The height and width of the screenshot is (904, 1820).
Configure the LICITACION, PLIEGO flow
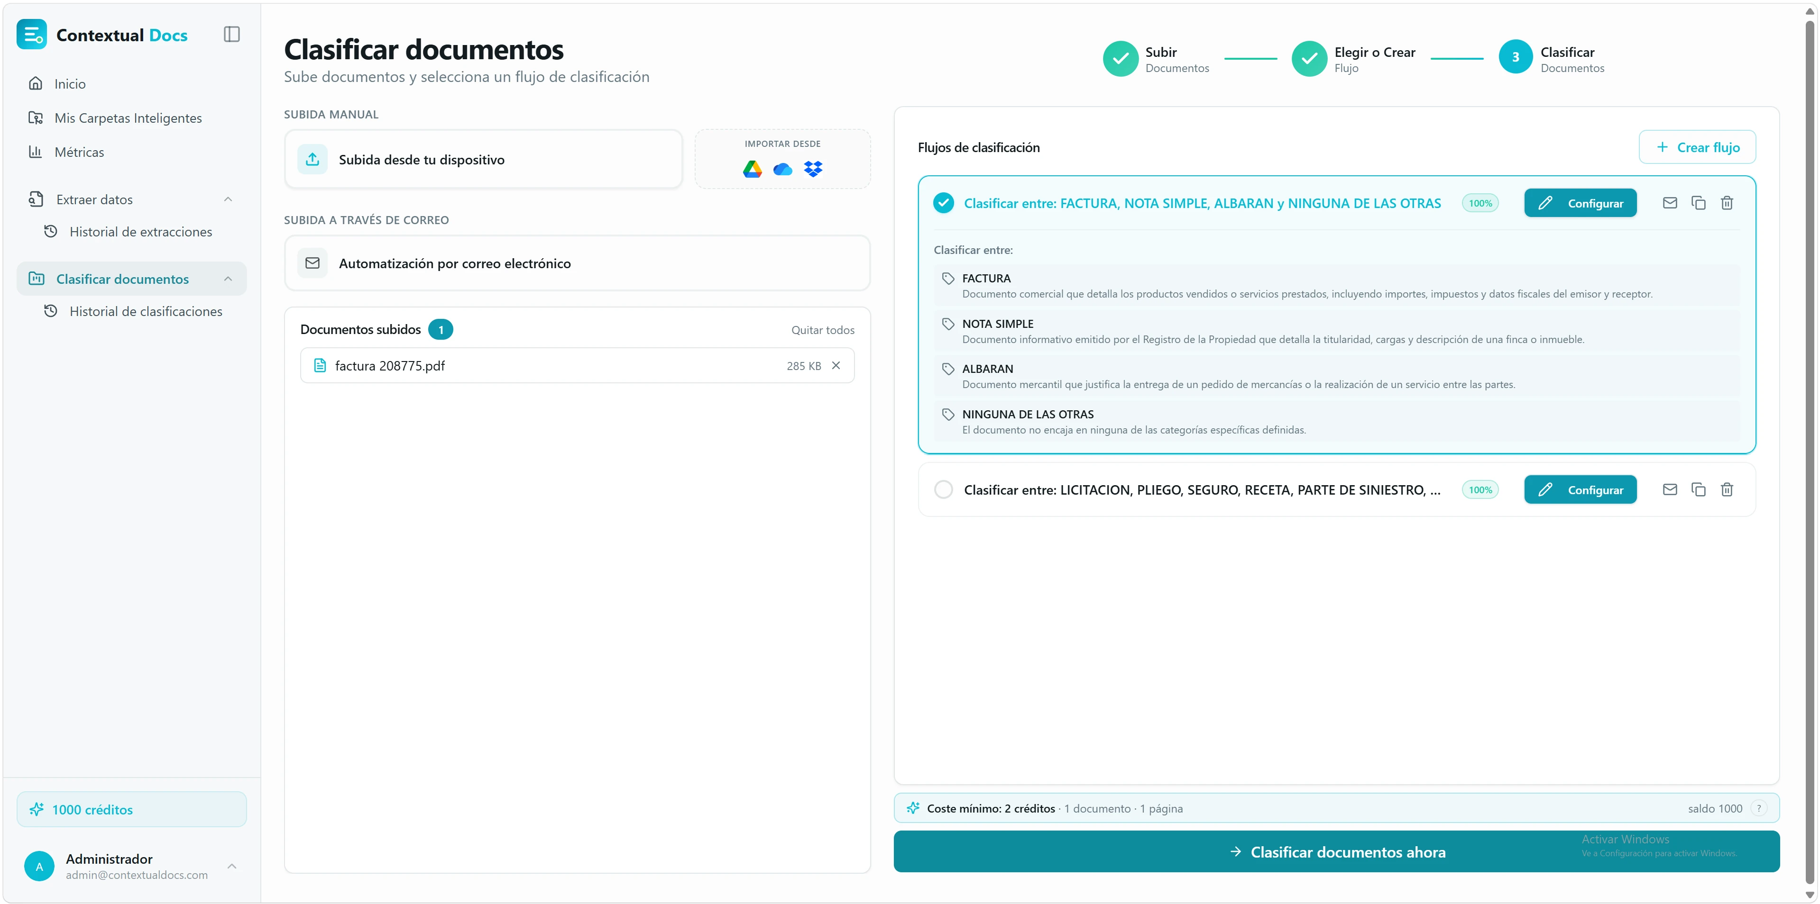pyautogui.click(x=1581, y=490)
